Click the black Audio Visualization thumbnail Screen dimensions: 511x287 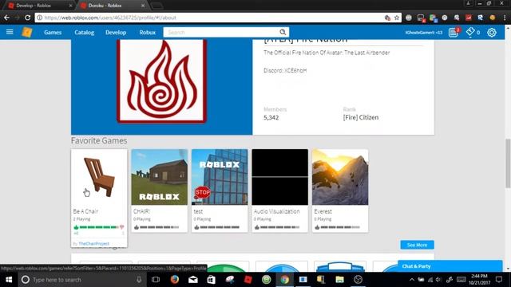pos(280,177)
